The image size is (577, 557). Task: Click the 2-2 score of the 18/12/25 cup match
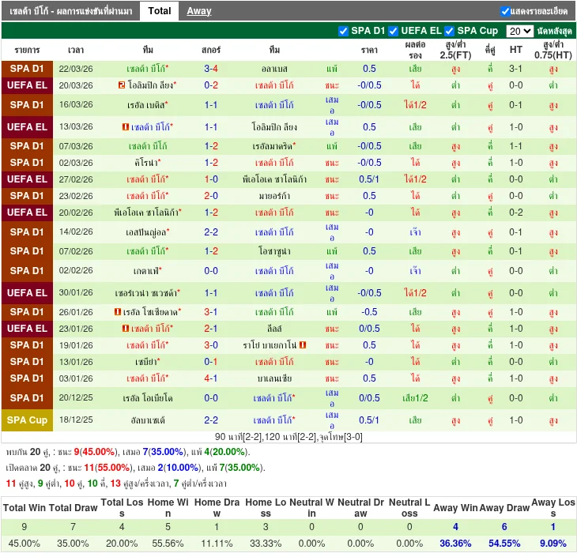pos(211,420)
